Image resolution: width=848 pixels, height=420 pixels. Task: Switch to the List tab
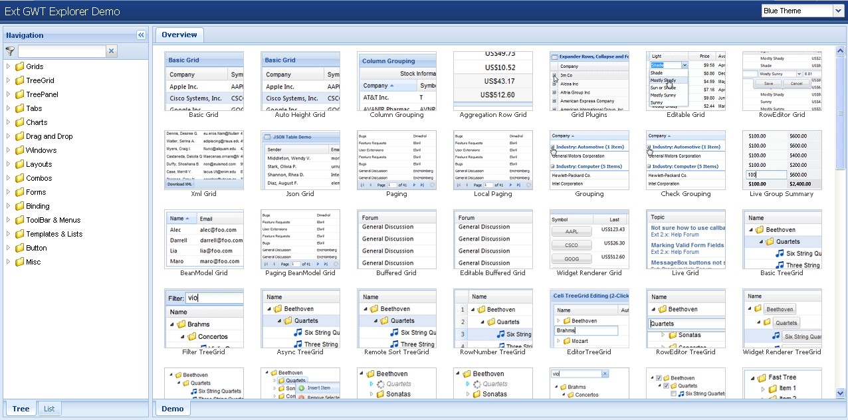pos(49,409)
